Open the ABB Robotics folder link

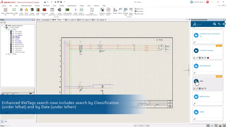pos(205,96)
